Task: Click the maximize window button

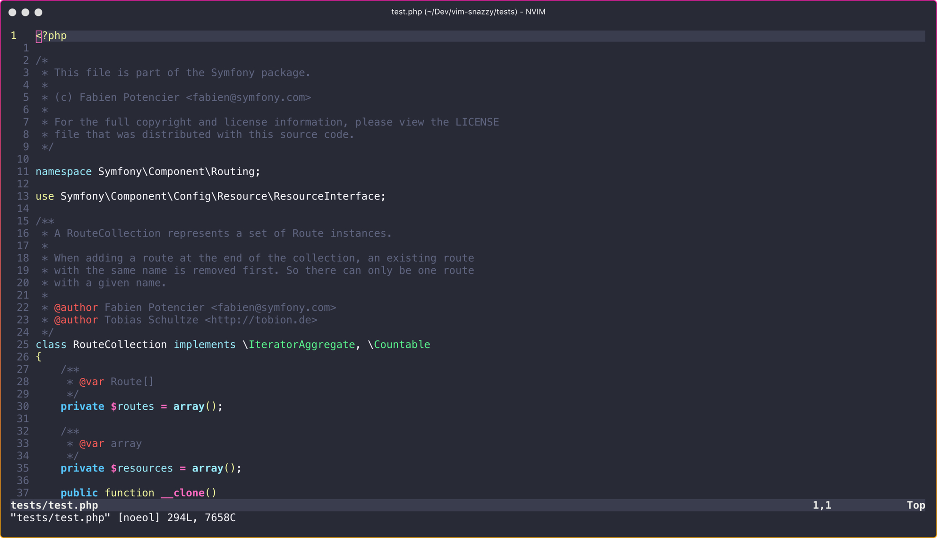Action: pyautogui.click(x=38, y=12)
